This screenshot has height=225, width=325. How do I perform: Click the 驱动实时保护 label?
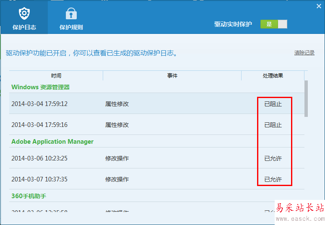point(233,24)
